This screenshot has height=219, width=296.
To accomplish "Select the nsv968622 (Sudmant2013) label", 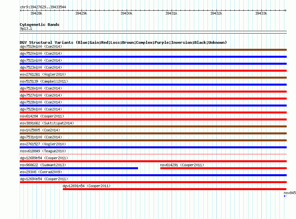I will tap(43, 165).
